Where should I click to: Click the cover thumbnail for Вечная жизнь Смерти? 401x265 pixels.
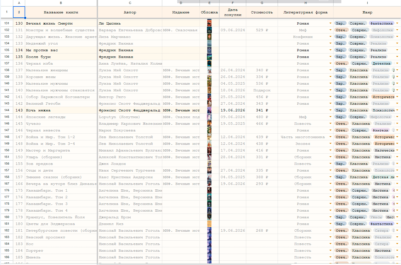click(209, 23)
